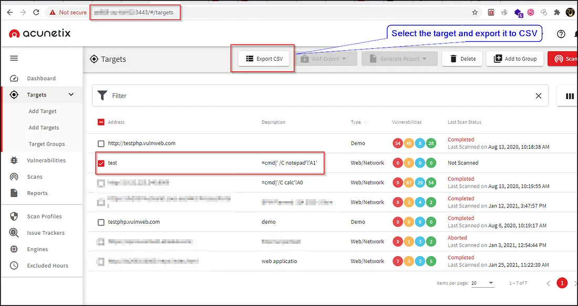The image size is (578, 306).
Task: Open the browser profile avatar
Action: coord(570,12)
